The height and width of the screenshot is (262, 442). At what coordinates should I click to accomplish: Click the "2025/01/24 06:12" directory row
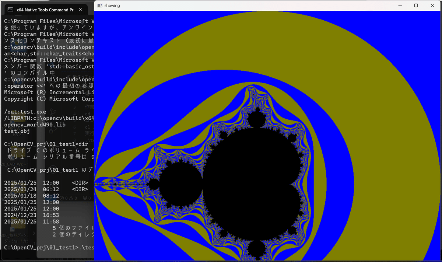coord(46,189)
